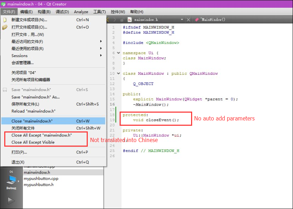Open the mainwindow.h document dropdown in toolbar
Screen dimensions: 293x209
point(182,20)
